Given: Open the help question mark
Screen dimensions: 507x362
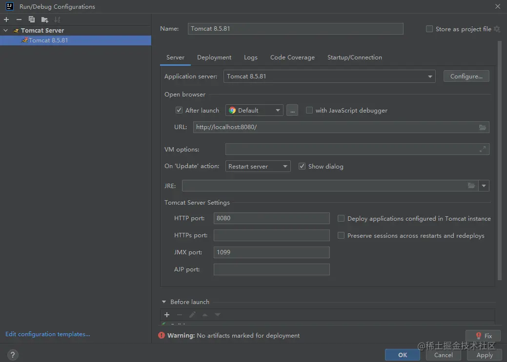Looking at the screenshot, I should [13, 355].
